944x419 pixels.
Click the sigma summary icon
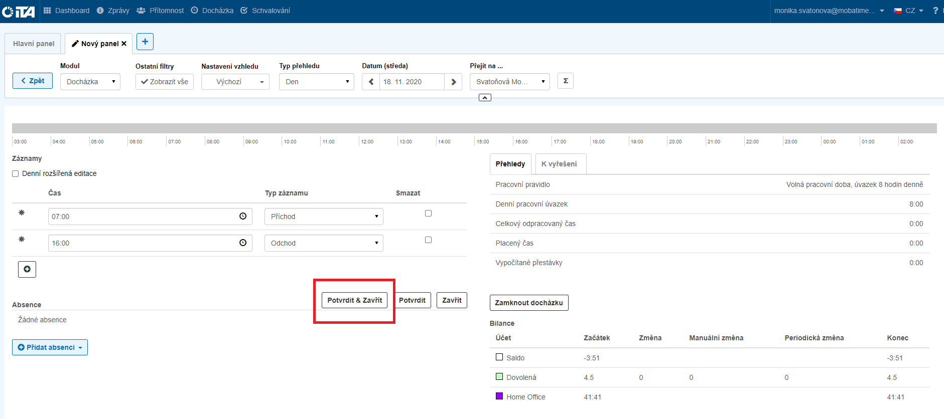tap(566, 81)
